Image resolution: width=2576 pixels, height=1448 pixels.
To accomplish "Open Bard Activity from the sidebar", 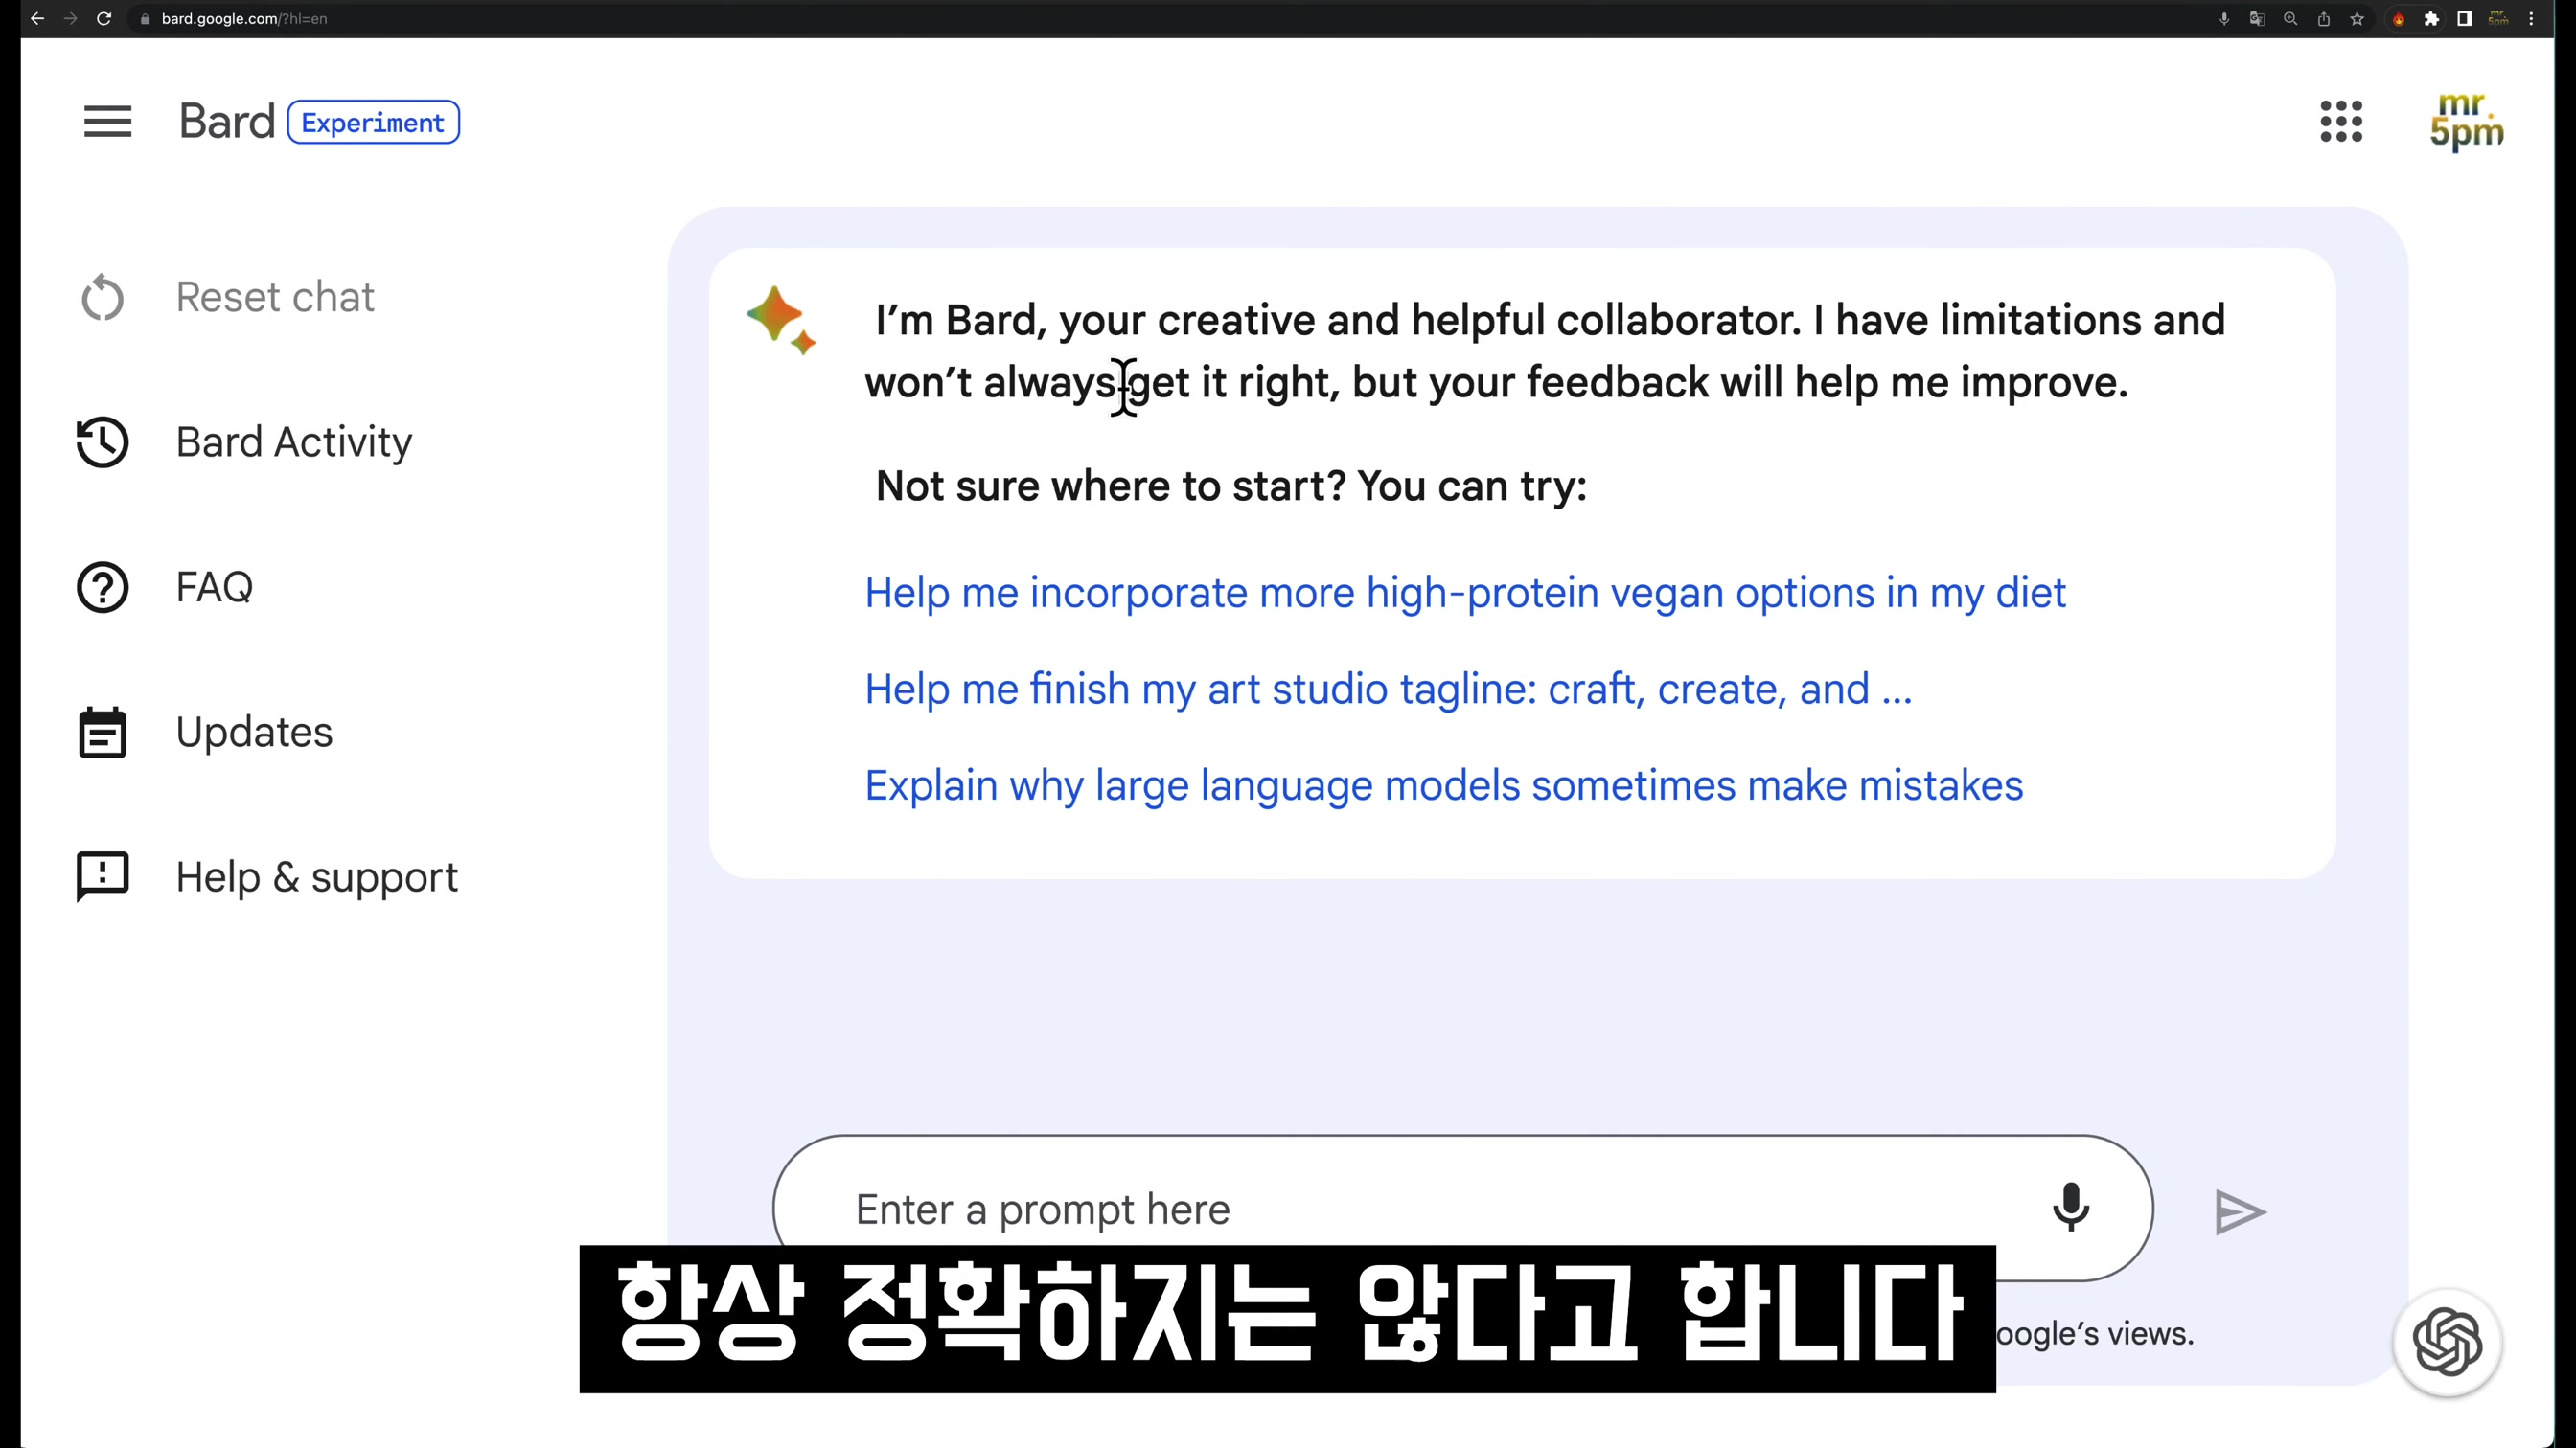I will [294, 441].
